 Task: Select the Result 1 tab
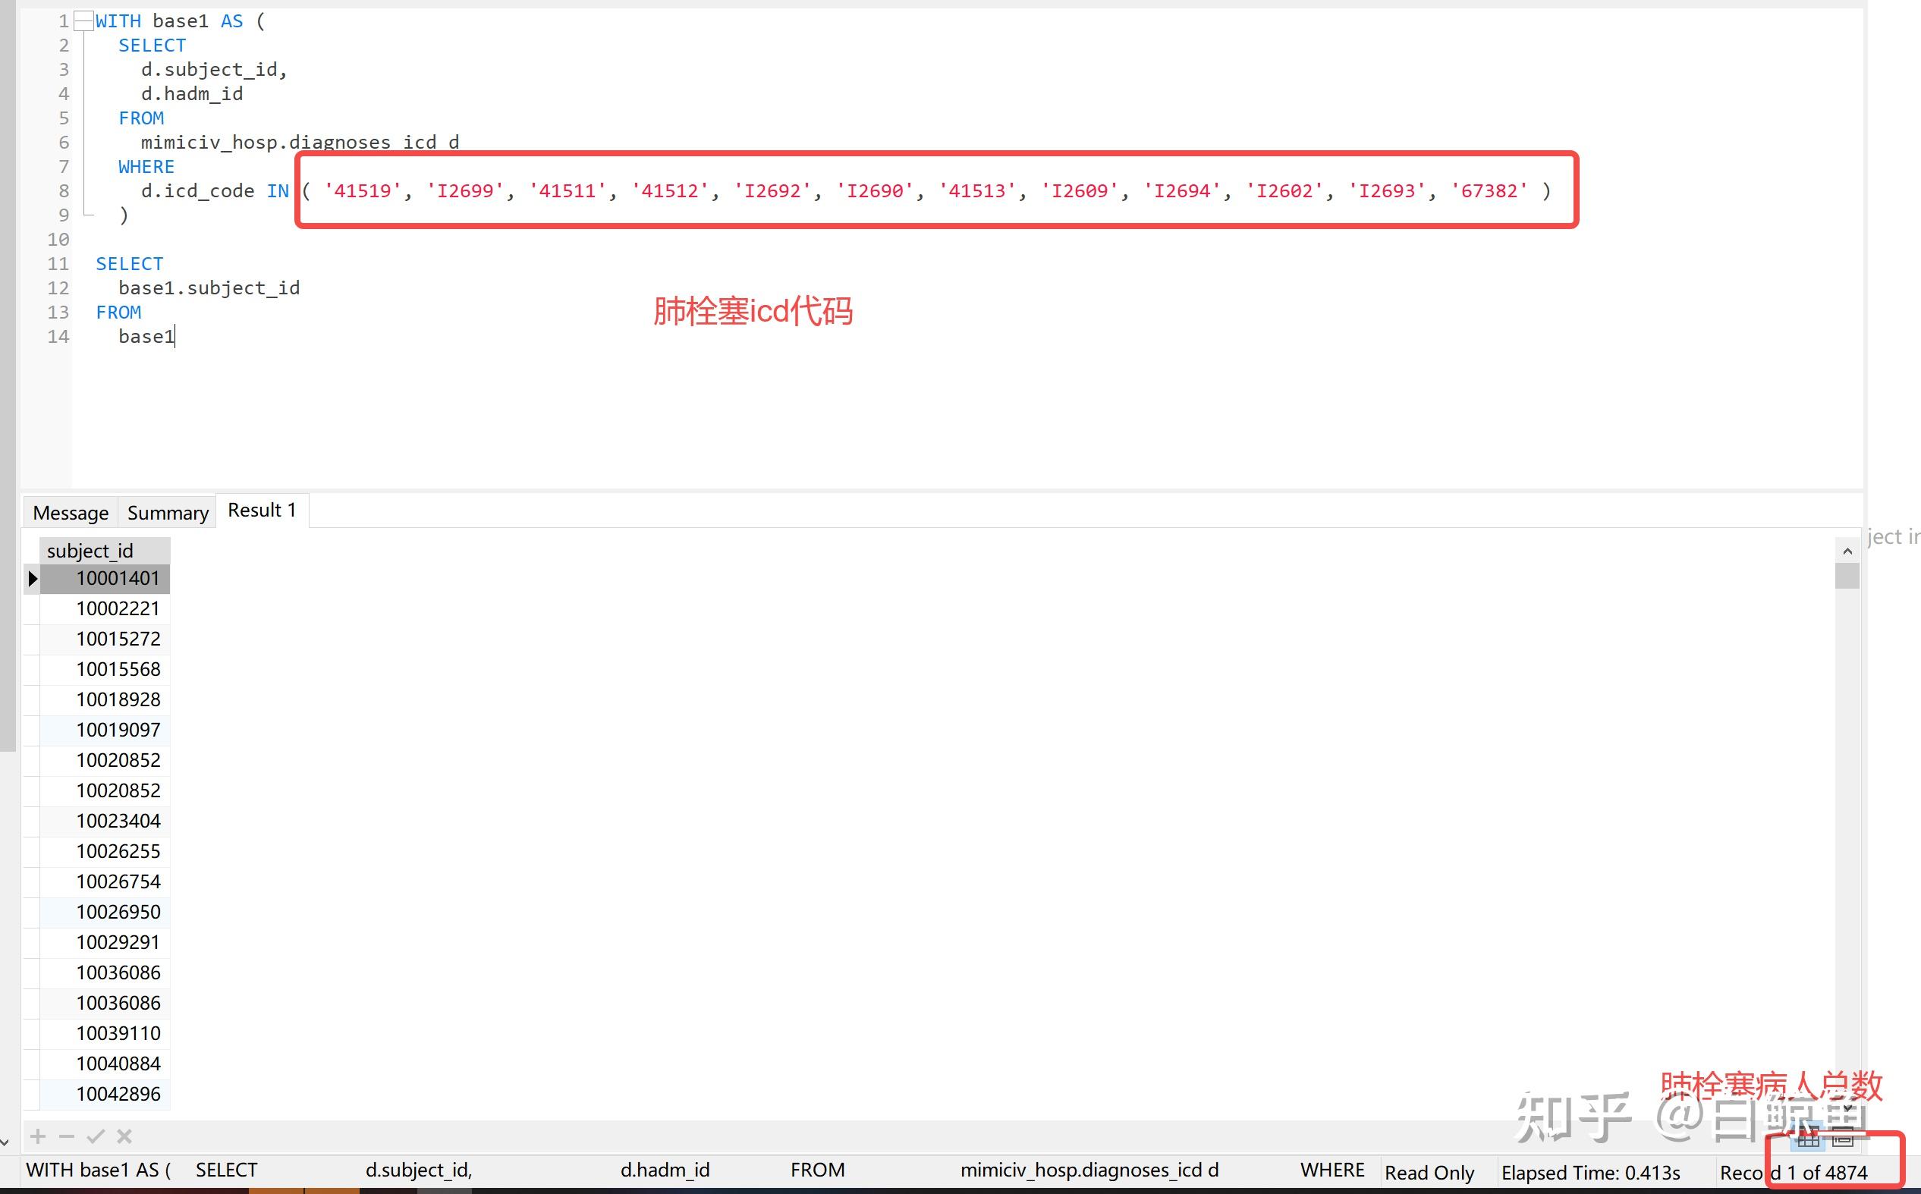[260, 509]
